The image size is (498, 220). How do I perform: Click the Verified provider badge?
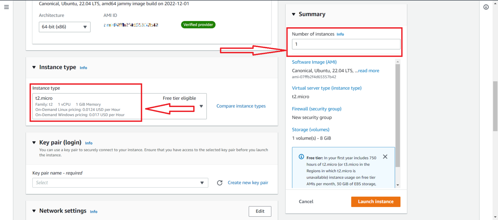[x=198, y=24]
